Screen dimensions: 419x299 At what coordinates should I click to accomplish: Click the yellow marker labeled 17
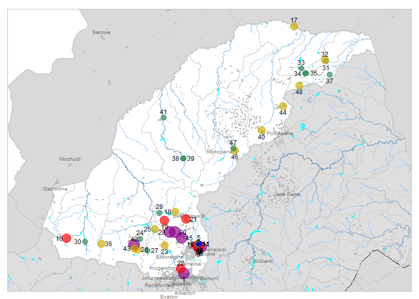click(x=294, y=27)
